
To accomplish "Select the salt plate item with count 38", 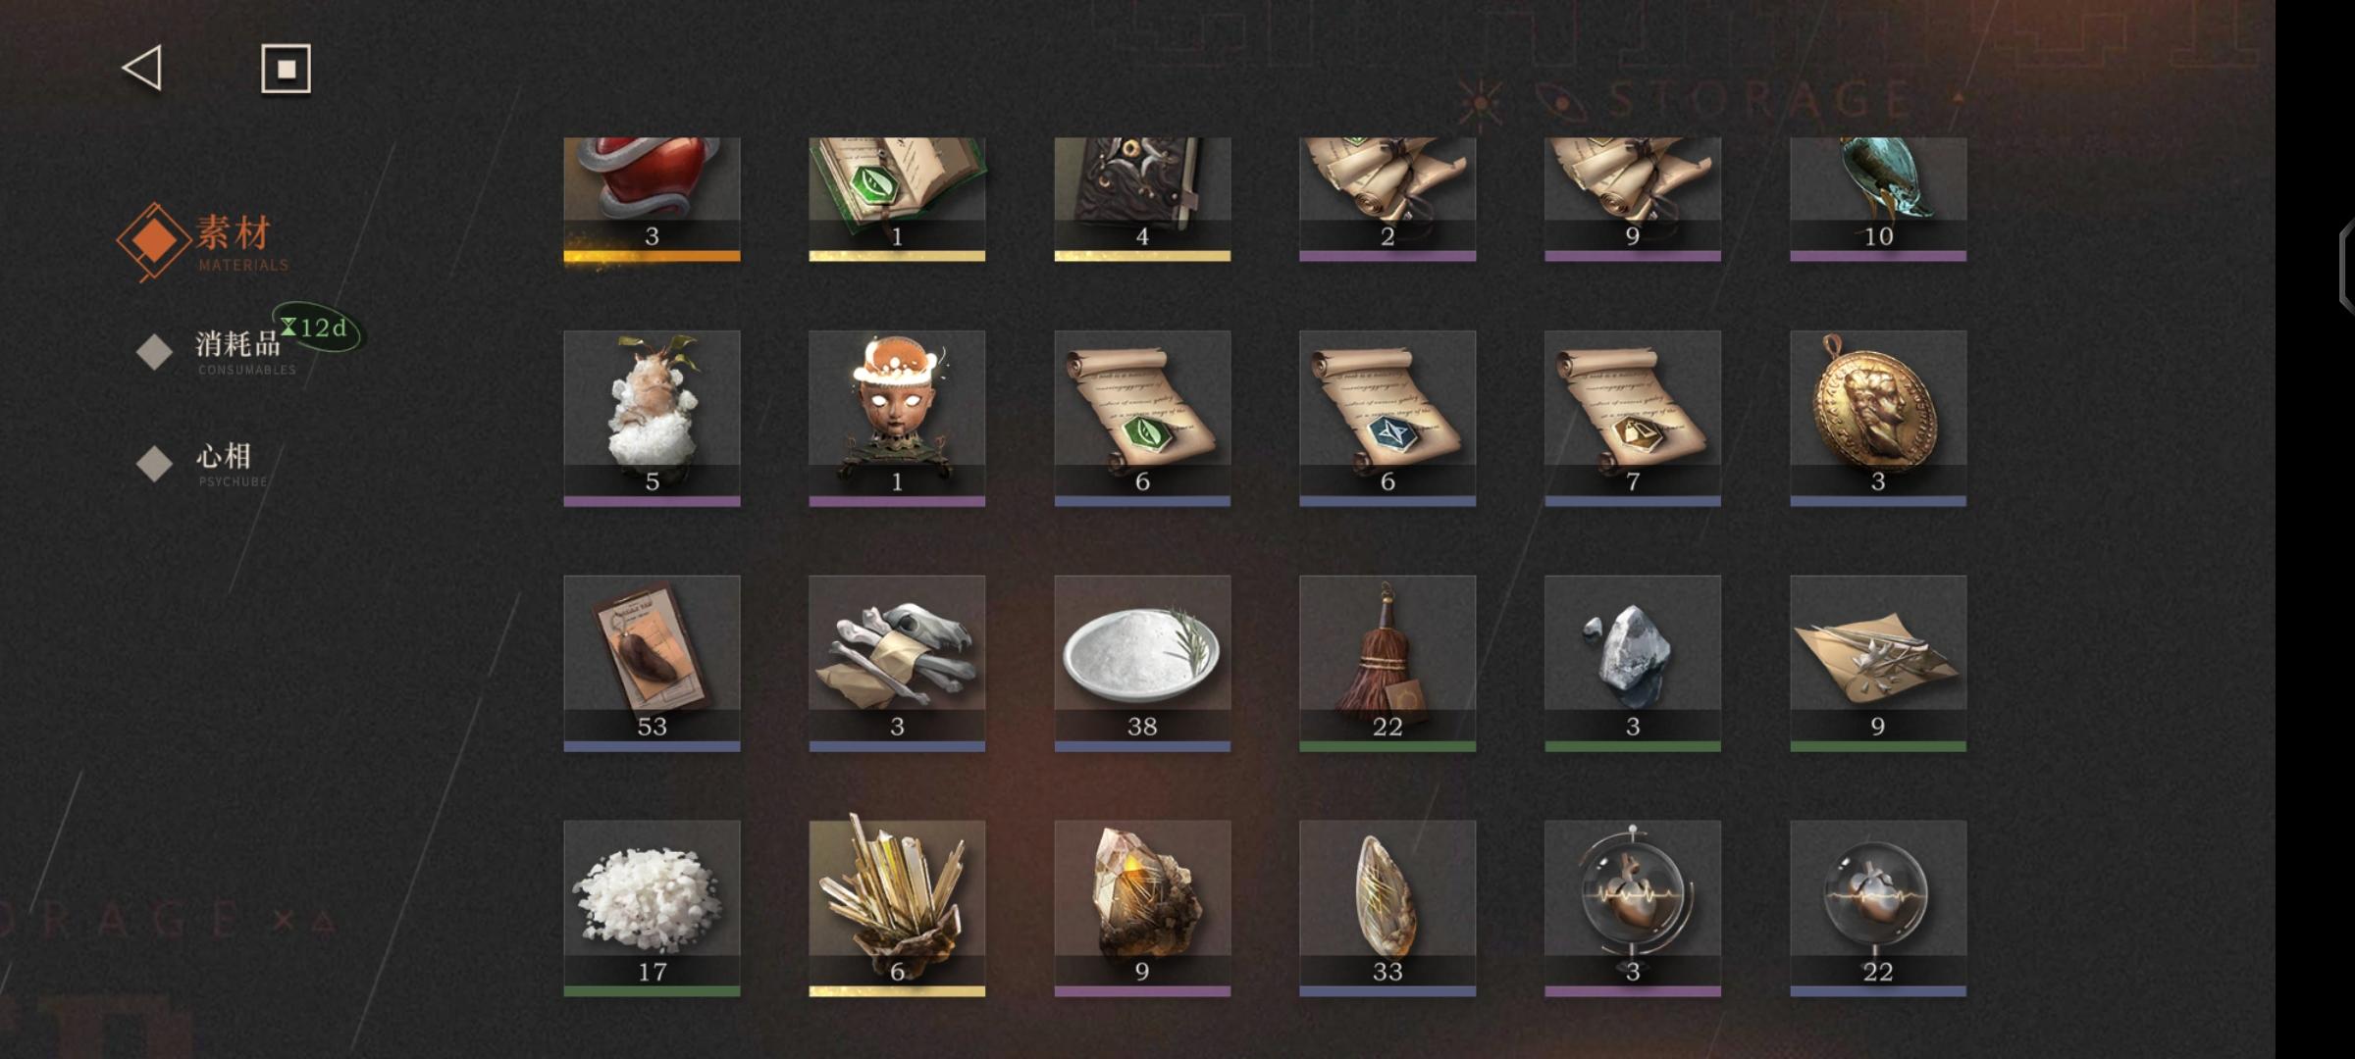I will (x=1142, y=663).
